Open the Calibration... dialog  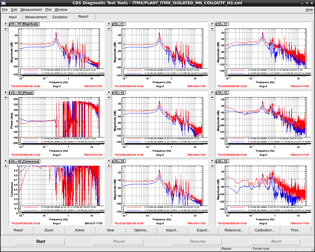point(264,230)
